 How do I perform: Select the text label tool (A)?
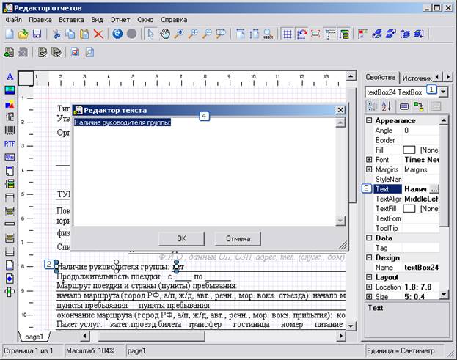(10, 77)
